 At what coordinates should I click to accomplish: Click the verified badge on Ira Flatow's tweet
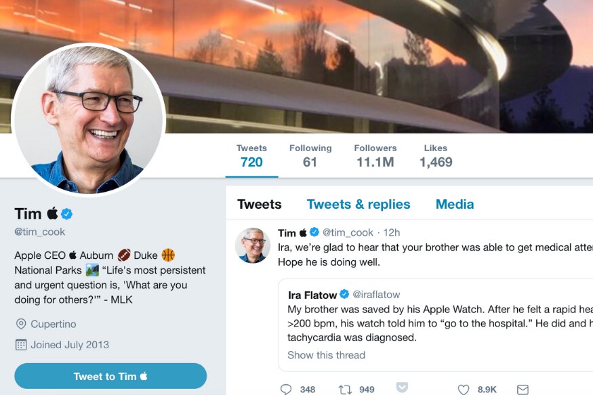[x=344, y=295]
